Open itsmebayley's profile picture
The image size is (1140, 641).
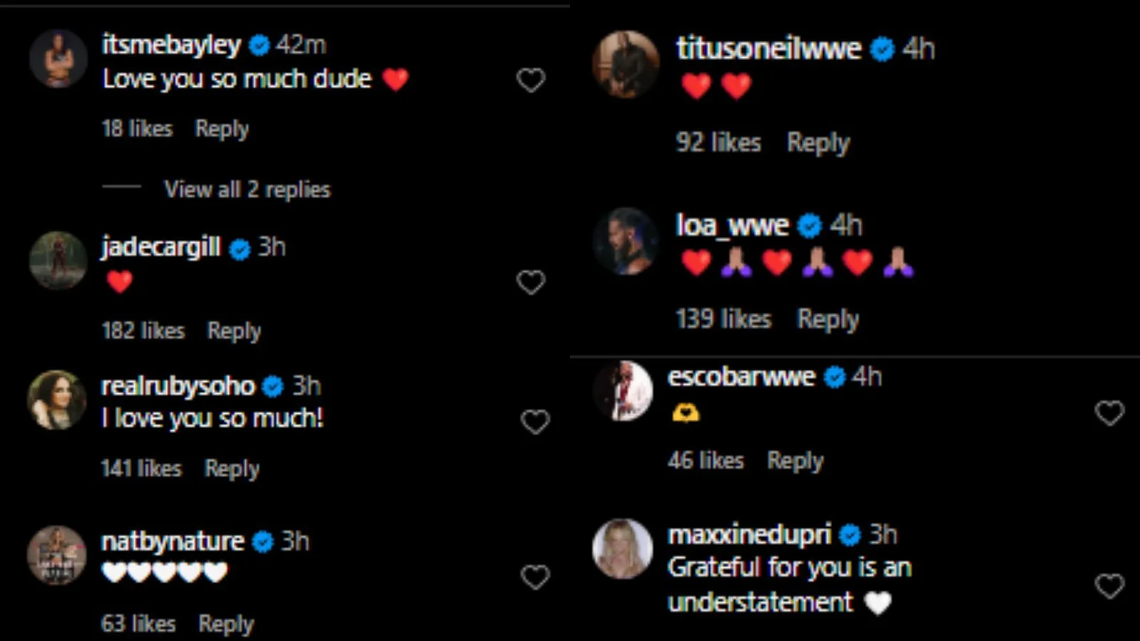tap(58, 58)
